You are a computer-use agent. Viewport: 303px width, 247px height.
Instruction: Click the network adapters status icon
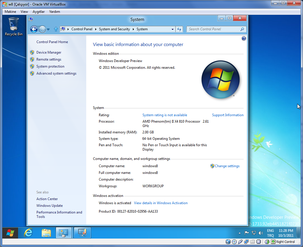click(246, 242)
